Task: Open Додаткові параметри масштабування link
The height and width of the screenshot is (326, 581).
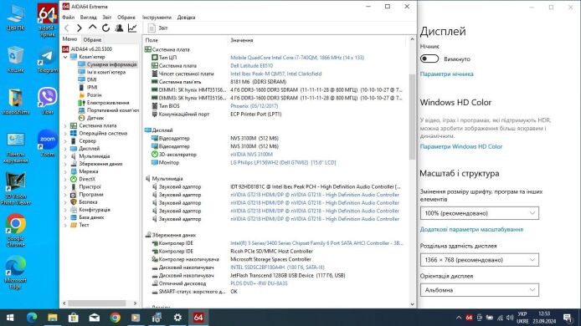Action: point(471,229)
